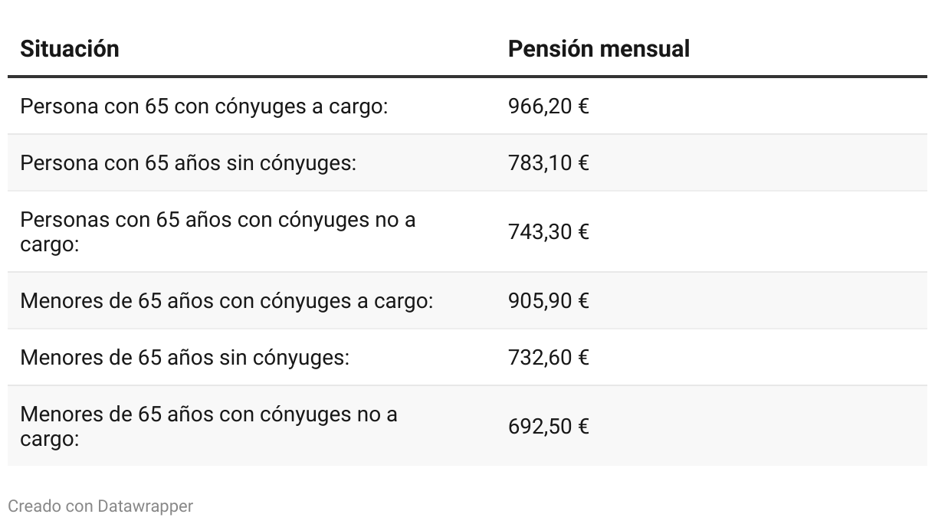Select the 743,30 € pension amount
The width and height of the screenshot is (935, 524).
coord(548,232)
